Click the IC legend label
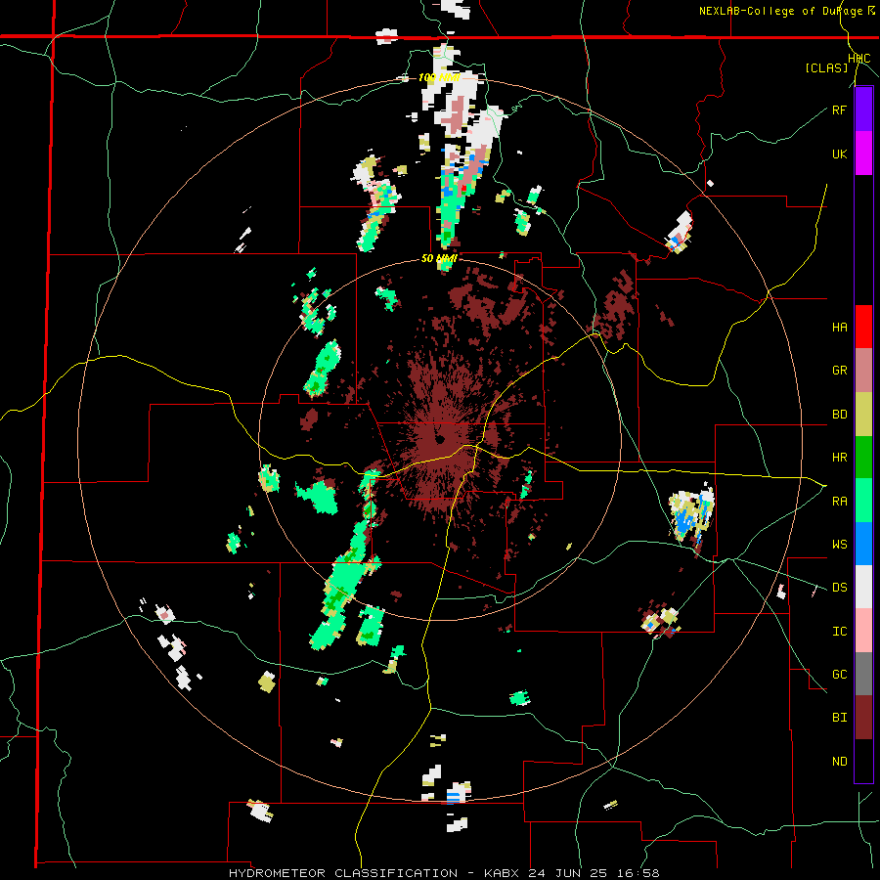The width and height of the screenshot is (880, 880). [839, 632]
